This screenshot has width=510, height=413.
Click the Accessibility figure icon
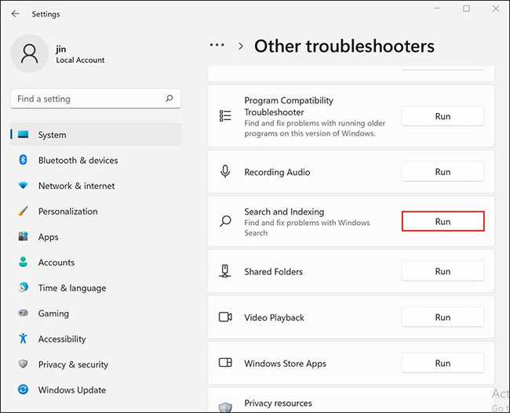[x=23, y=339]
